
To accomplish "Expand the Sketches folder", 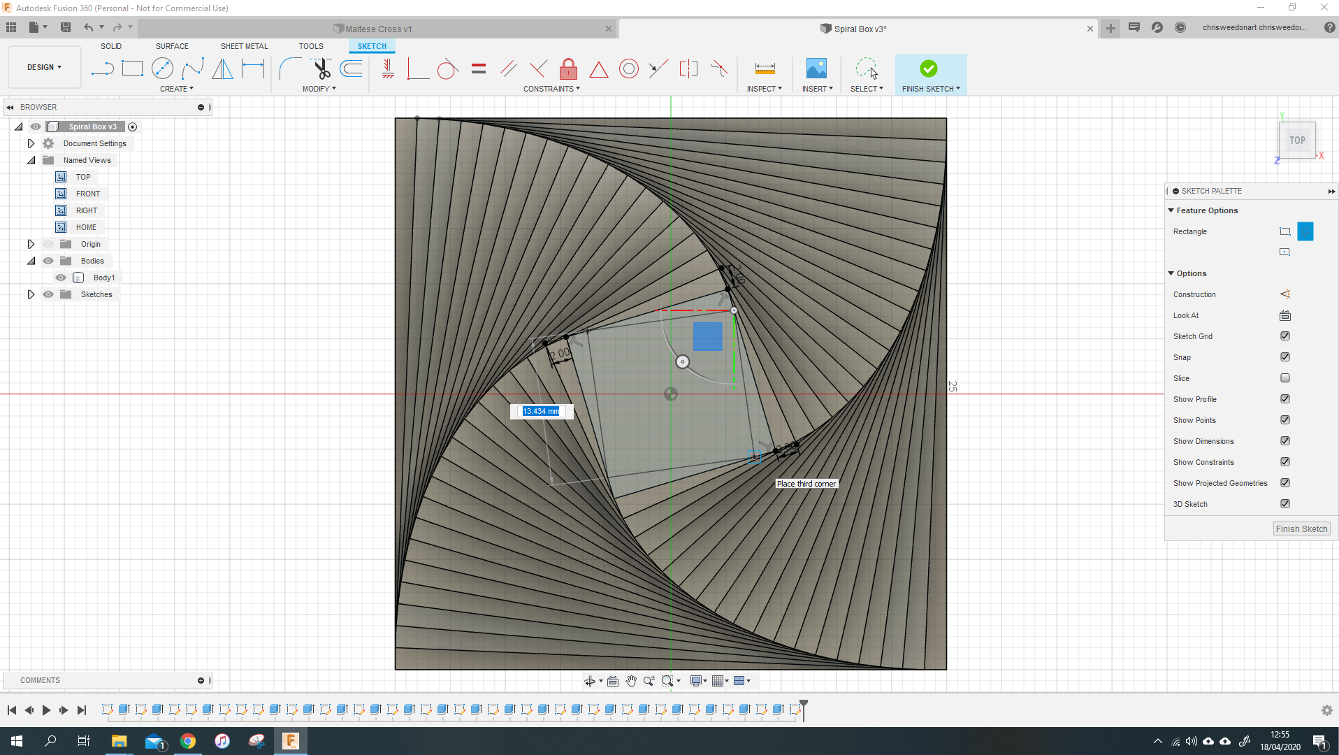I will [x=31, y=294].
